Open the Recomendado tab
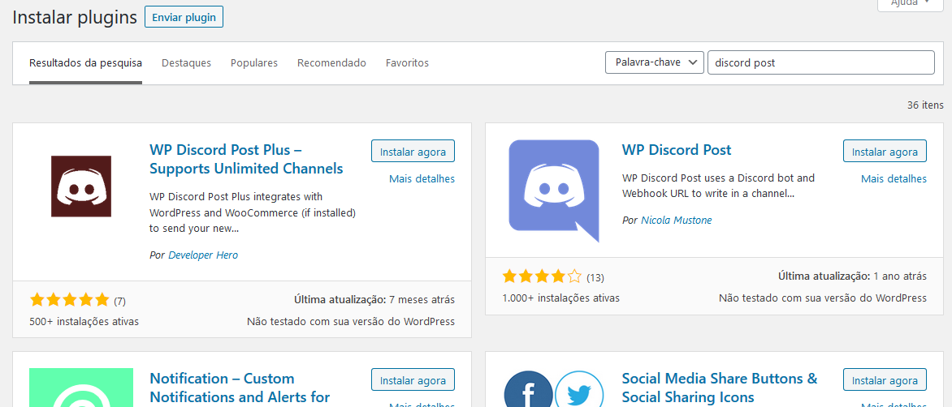 pos(331,63)
